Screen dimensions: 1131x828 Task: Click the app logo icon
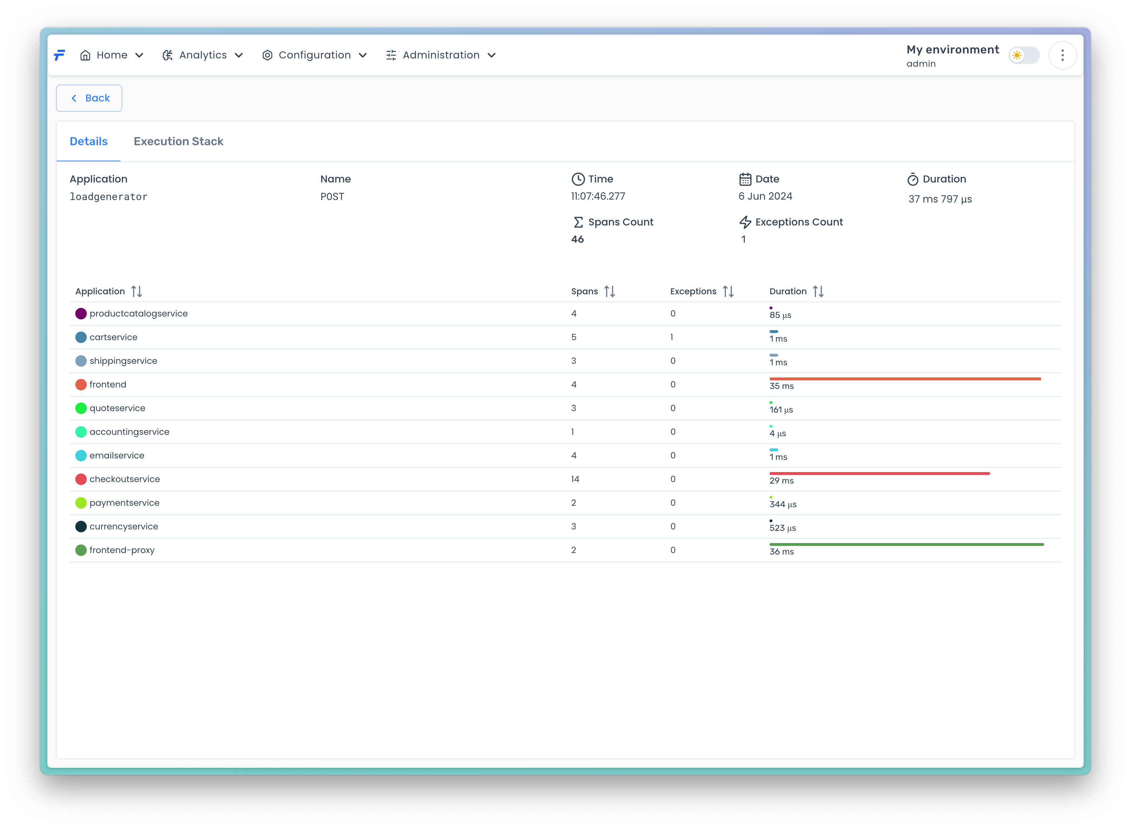pos(60,55)
